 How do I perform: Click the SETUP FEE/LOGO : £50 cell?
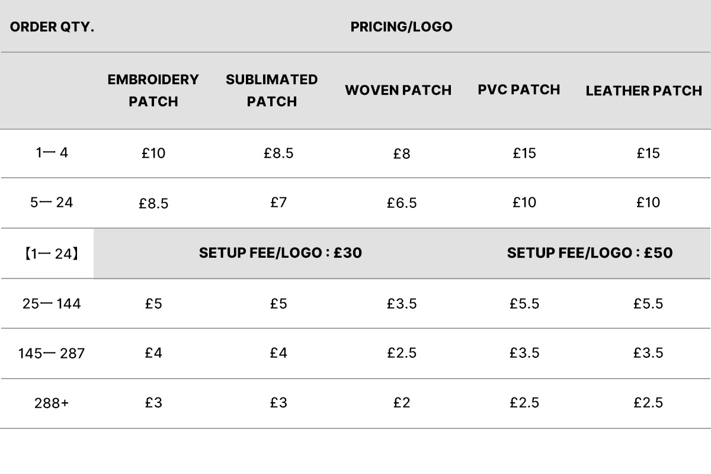590,253
